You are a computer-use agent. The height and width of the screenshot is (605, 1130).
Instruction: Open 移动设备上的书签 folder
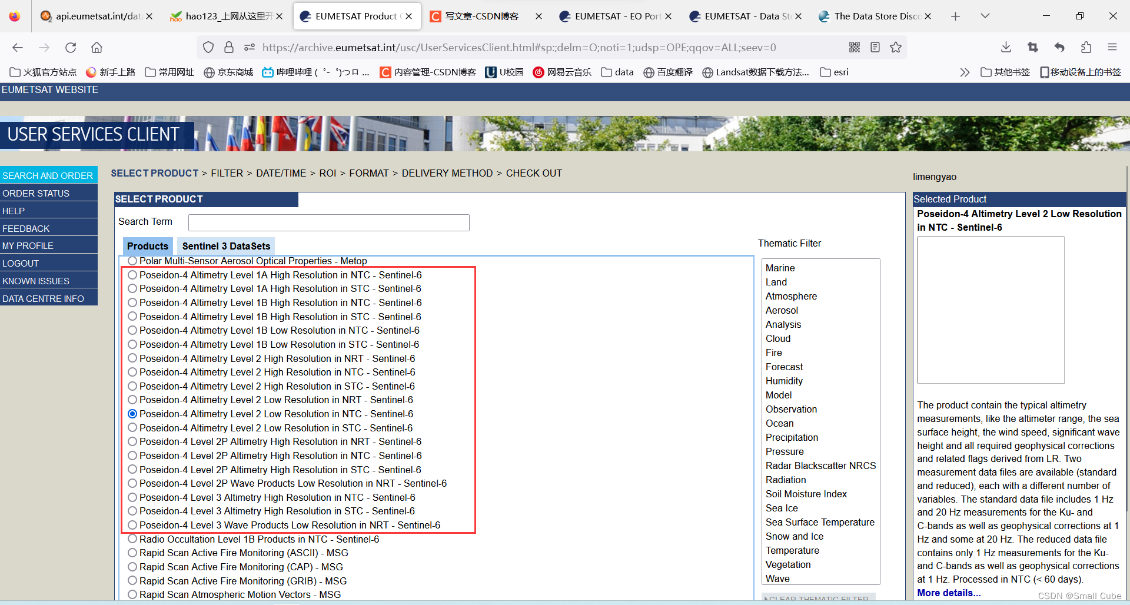[1081, 72]
